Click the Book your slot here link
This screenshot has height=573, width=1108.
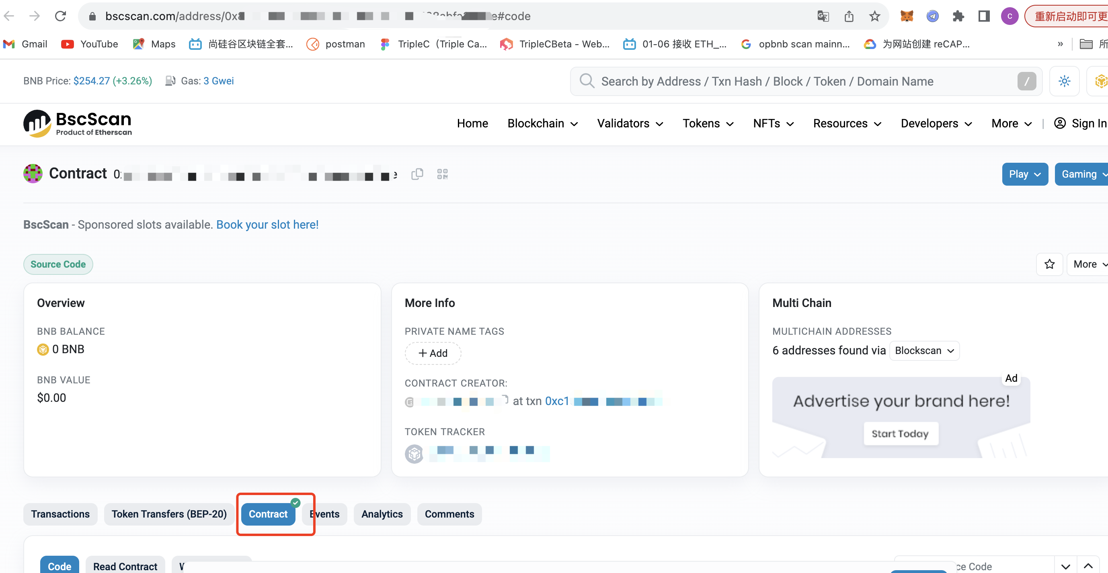267,224
